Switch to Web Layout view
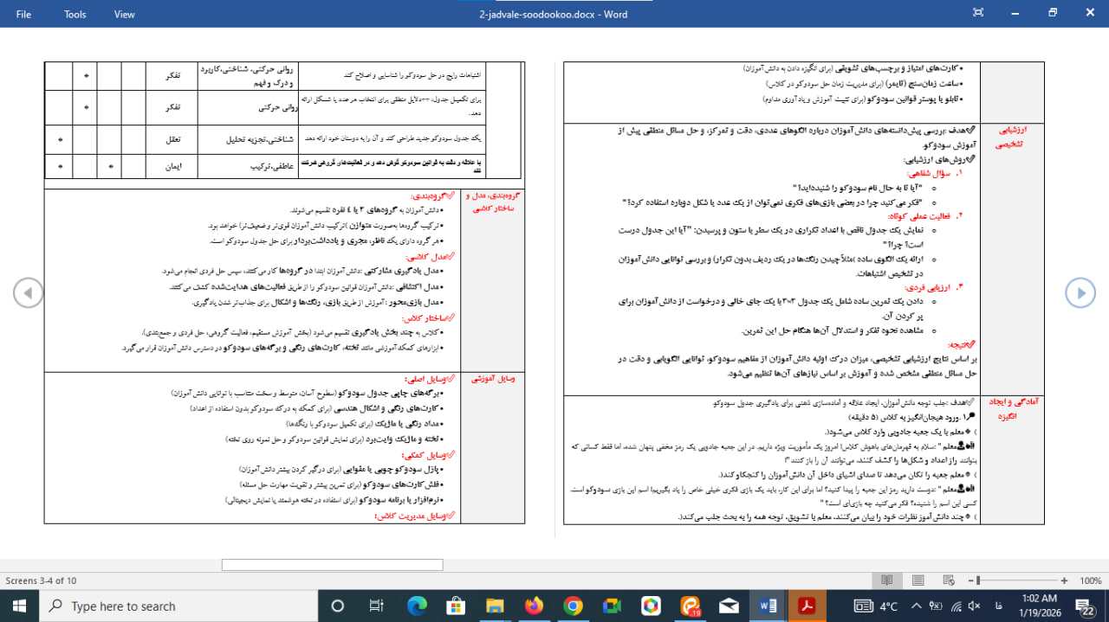Viewport: 1109px width, 622px height. click(948, 580)
